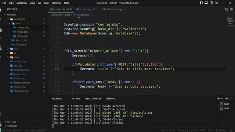This screenshot has height=132, width=235.
Task: Open Explorer views and more actions ellipsis
Action: tap(44, 9)
